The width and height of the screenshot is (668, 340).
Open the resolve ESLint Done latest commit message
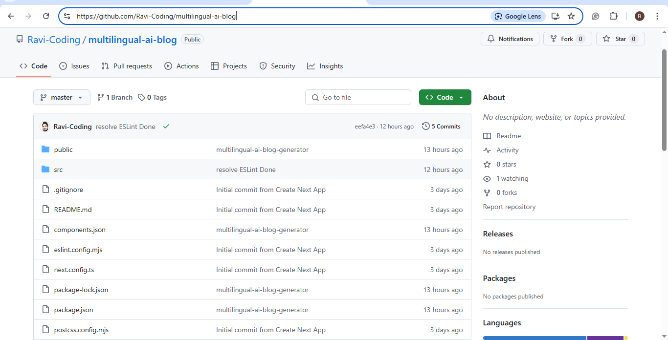coord(126,127)
